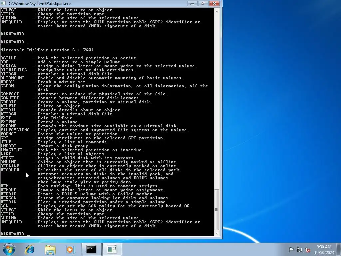The height and width of the screenshot is (256, 341).
Task: Click the RETAIN command row
Action: 84,202
